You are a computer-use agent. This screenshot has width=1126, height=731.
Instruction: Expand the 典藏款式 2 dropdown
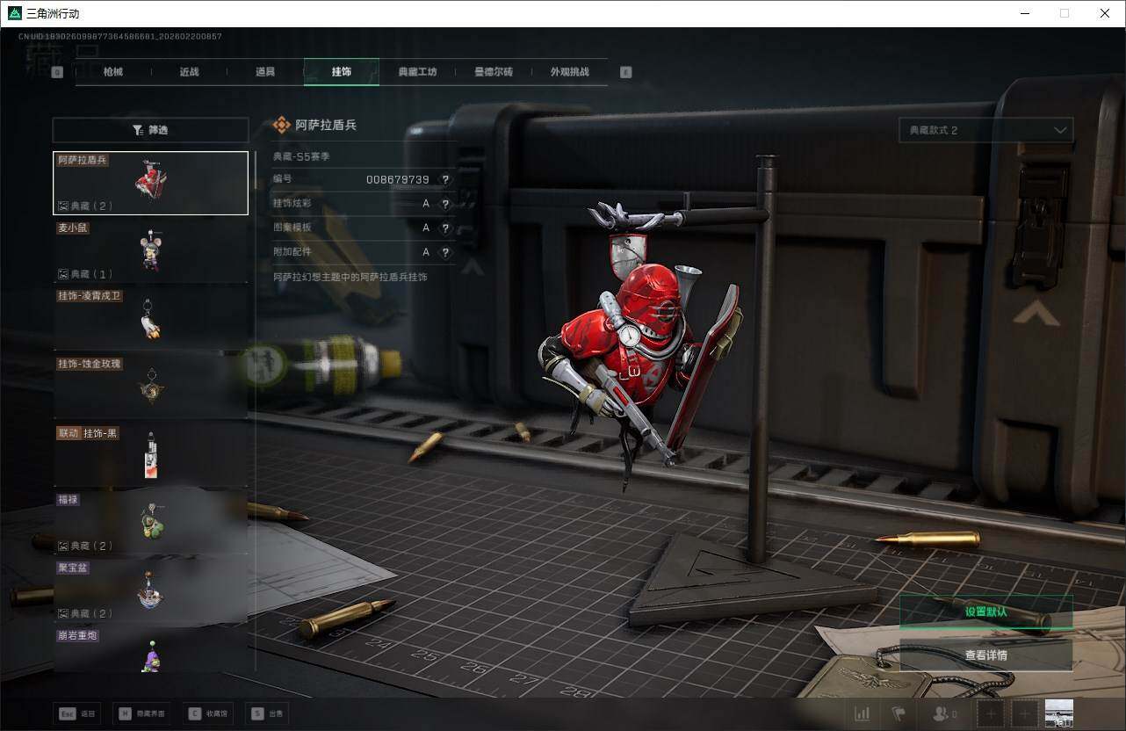tap(985, 130)
